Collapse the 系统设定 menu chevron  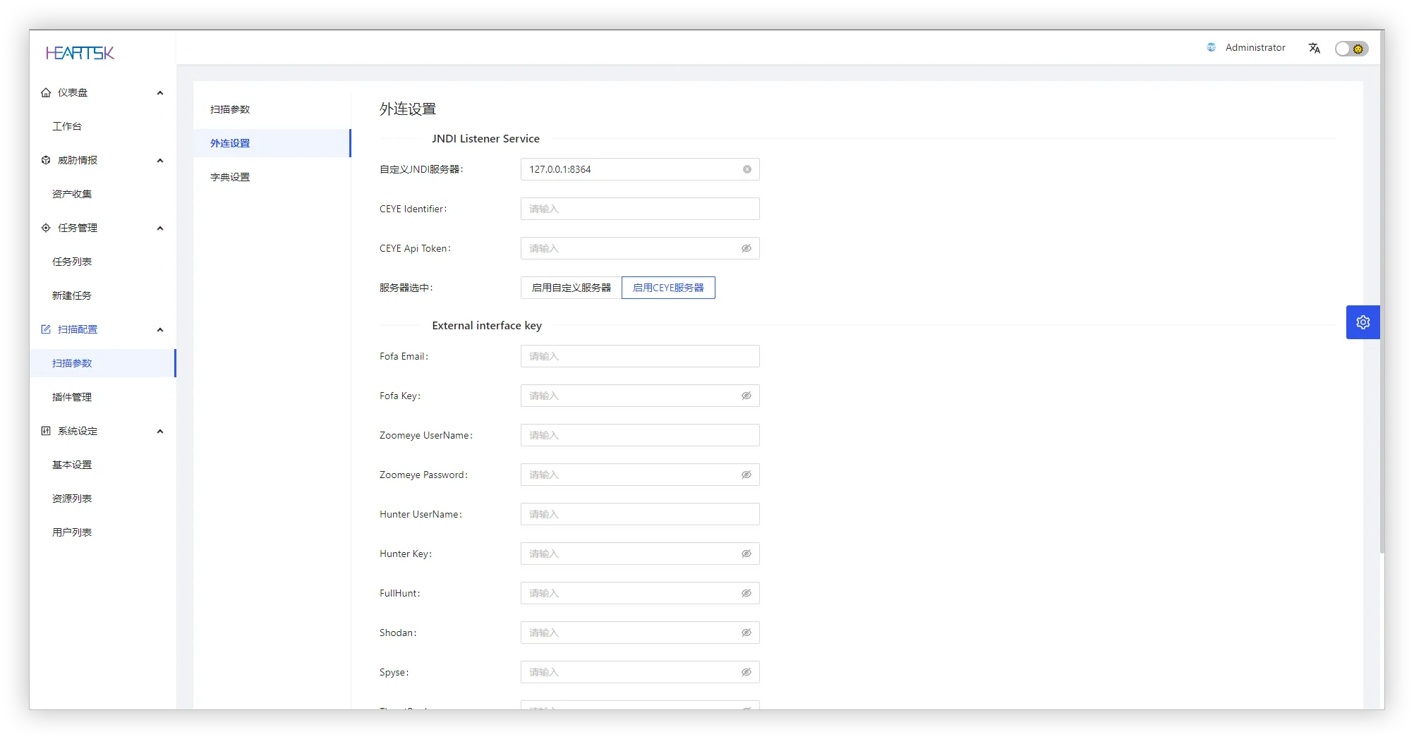pos(160,431)
